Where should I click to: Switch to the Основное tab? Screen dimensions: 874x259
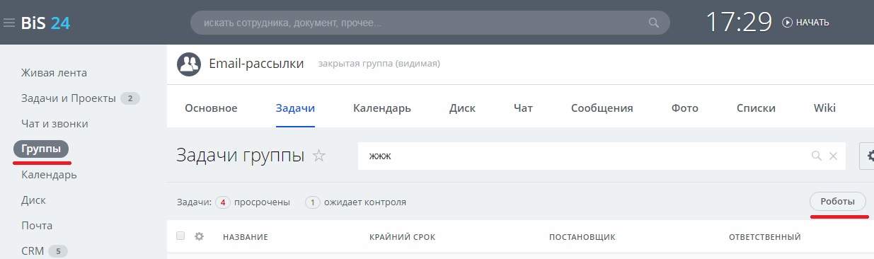(x=211, y=108)
